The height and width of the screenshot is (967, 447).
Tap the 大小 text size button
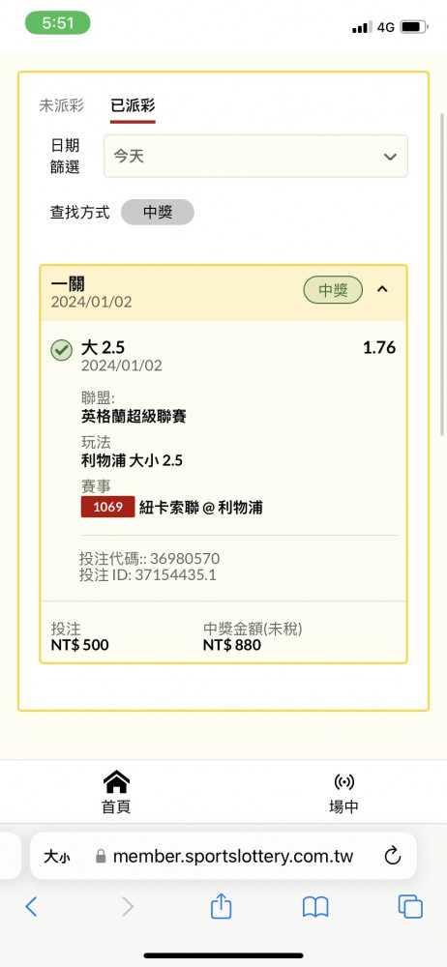pyautogui.click(x=57, y=856)
